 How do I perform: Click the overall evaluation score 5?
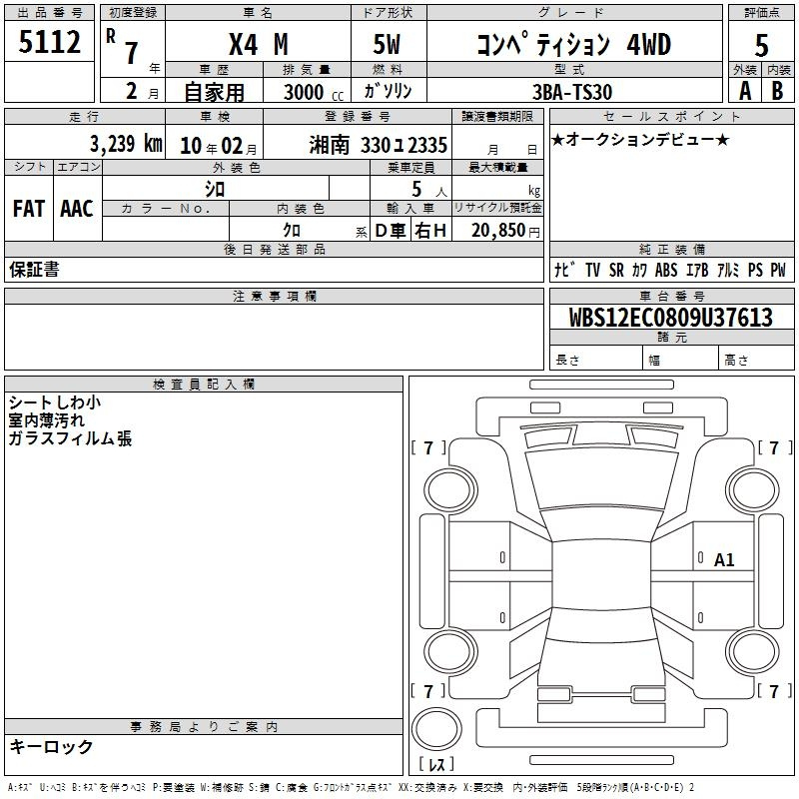(x=761, y=46)
